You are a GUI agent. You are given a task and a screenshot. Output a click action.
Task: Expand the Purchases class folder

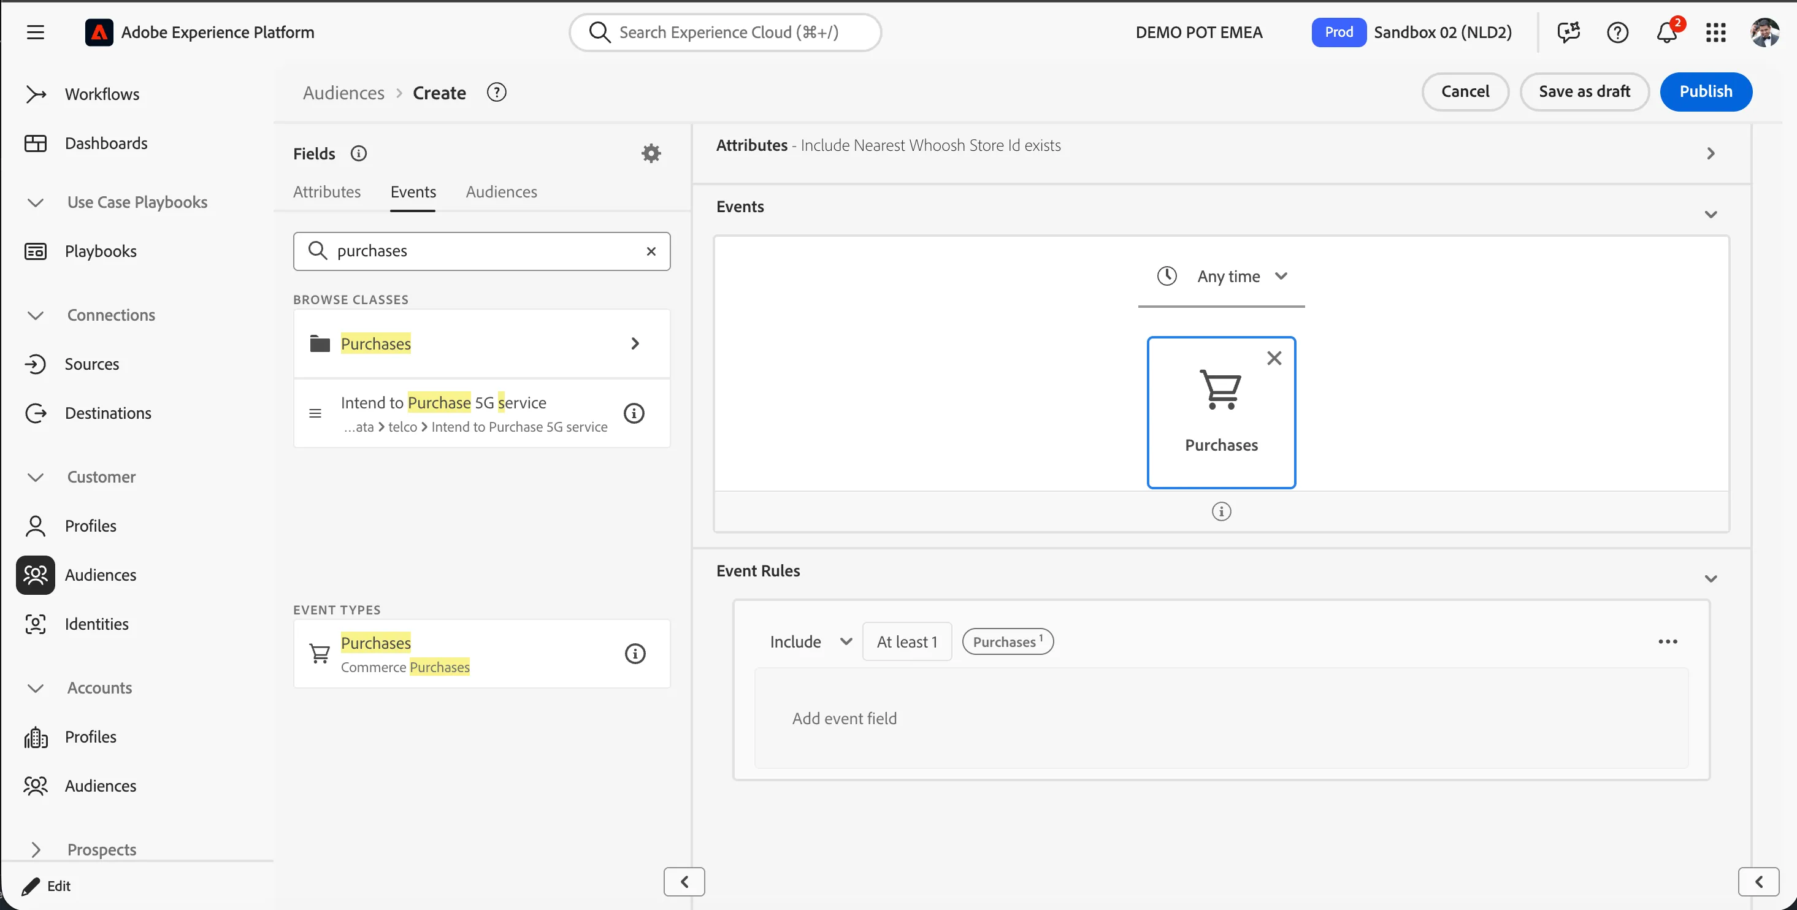pyautogui.click(x=481, y=344)
